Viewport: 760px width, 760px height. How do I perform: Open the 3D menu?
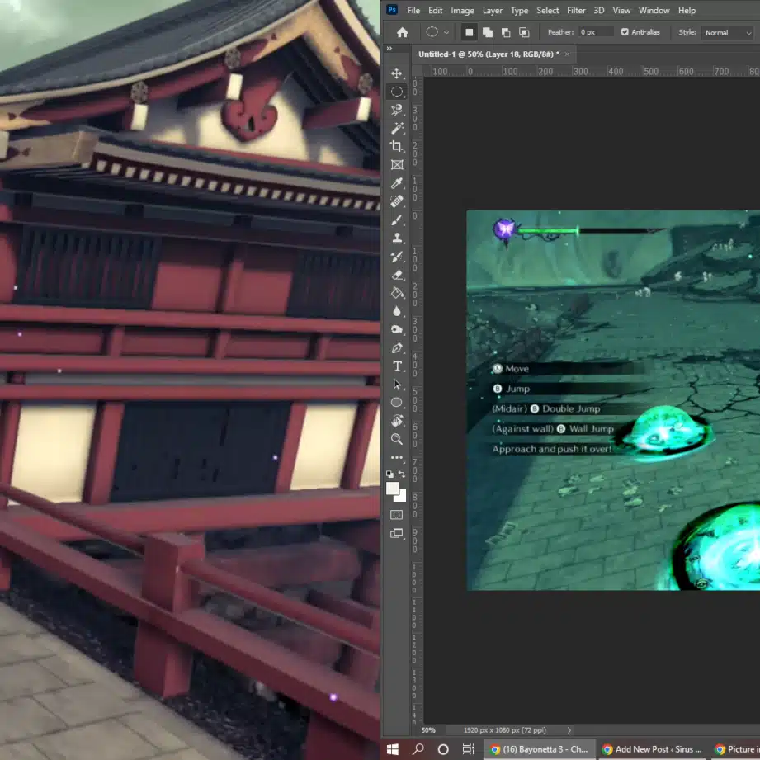pyautogui.click(x=599, y=10)
